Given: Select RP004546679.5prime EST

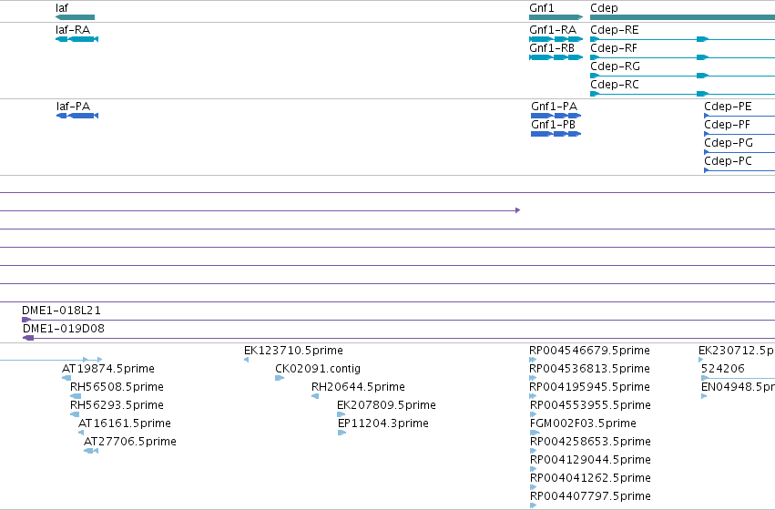Looking at the screenshot, I should [533, 360].
